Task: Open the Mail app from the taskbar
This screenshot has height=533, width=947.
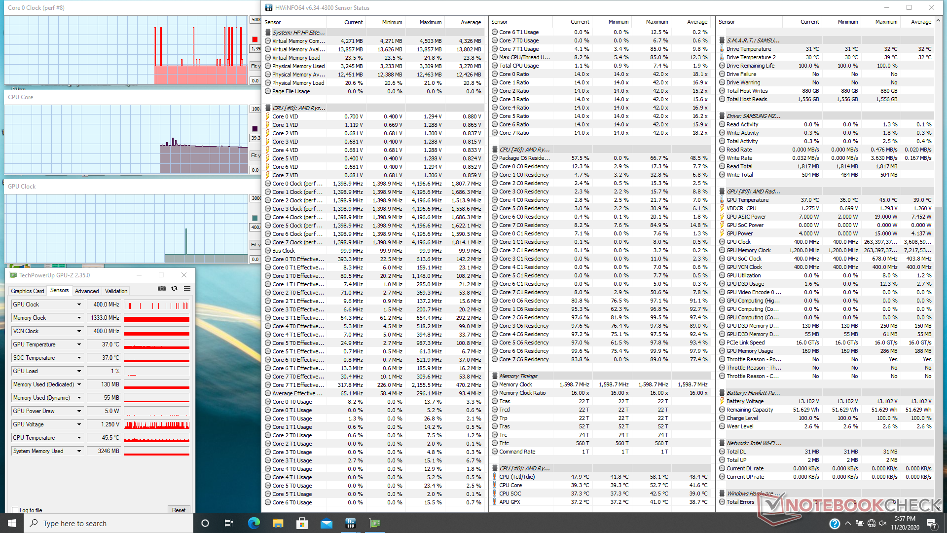Action: point(326,523)
